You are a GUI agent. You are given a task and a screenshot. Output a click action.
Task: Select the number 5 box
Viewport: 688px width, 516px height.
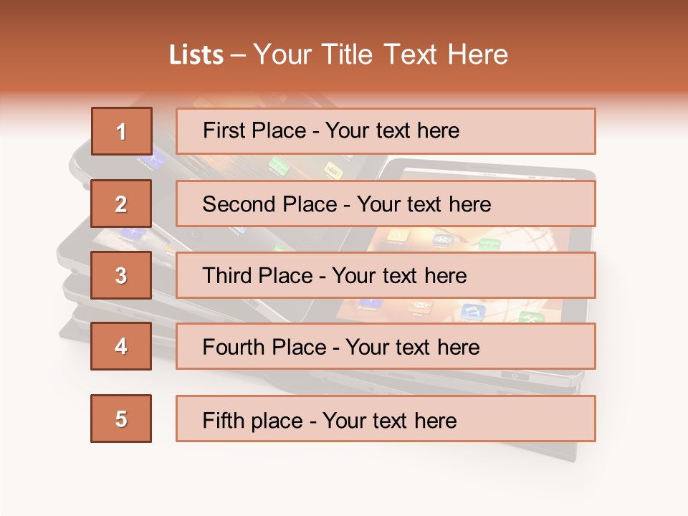(121, 419)
